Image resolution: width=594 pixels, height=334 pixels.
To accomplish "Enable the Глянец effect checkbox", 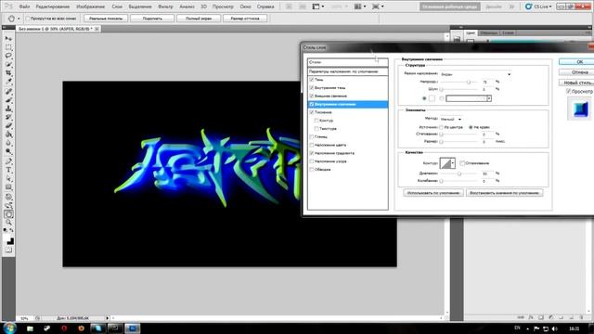I will click(312, 136).
